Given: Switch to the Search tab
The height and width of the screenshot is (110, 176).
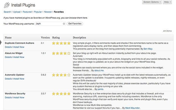Looking at the screenshot, I should [7, 12].
